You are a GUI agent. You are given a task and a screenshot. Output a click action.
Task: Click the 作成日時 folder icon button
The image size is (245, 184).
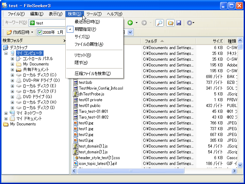coord(9,32)
